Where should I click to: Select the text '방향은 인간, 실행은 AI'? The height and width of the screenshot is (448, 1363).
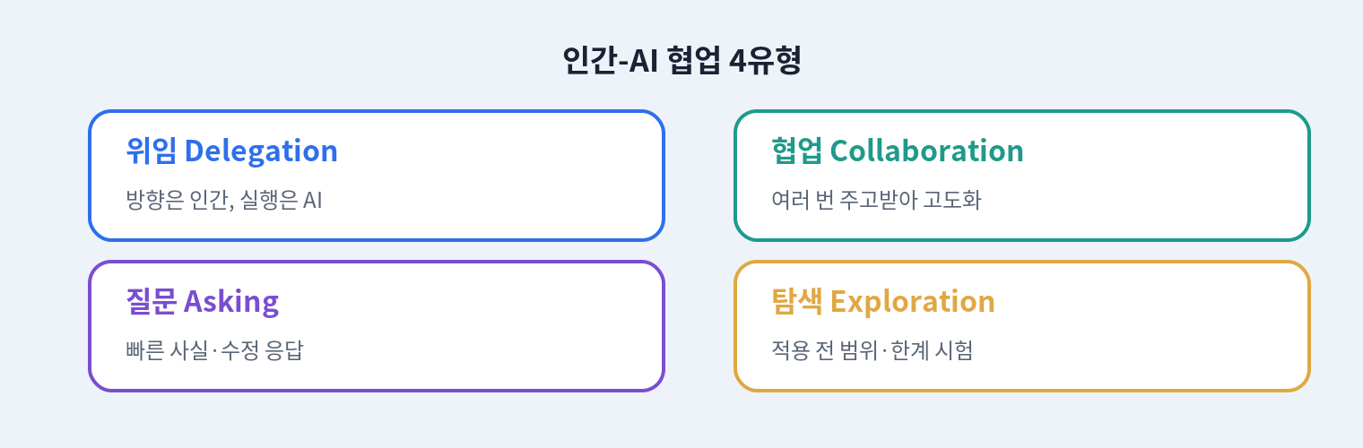click(x=224, y=200)
